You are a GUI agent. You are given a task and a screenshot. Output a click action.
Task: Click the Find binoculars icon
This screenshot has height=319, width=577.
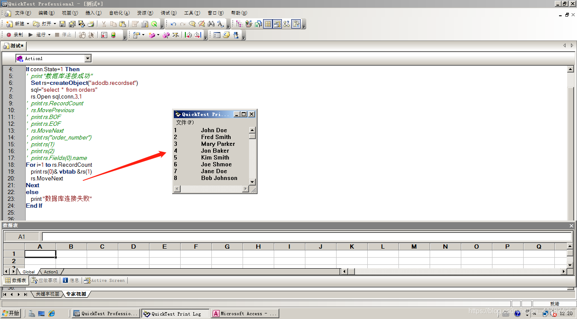(x=211, y=24)
